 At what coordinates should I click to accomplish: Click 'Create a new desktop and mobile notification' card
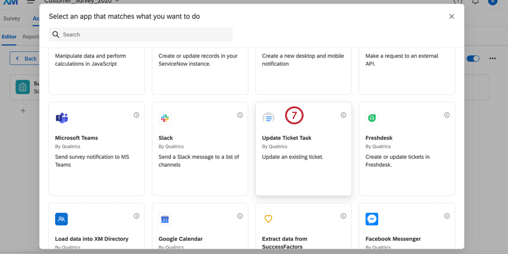304,71
